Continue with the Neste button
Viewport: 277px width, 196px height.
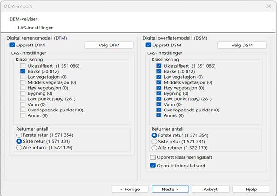pyautogui.click(x=170, y=189)
